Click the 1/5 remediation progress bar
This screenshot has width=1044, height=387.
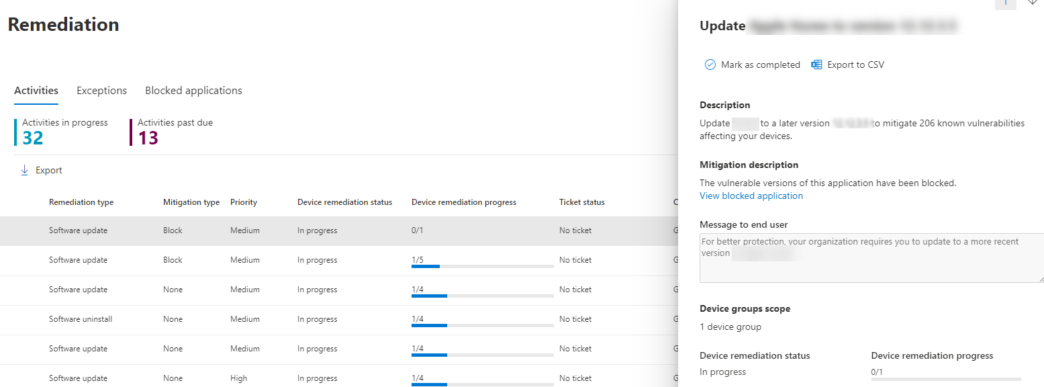[x=482, y=266]
